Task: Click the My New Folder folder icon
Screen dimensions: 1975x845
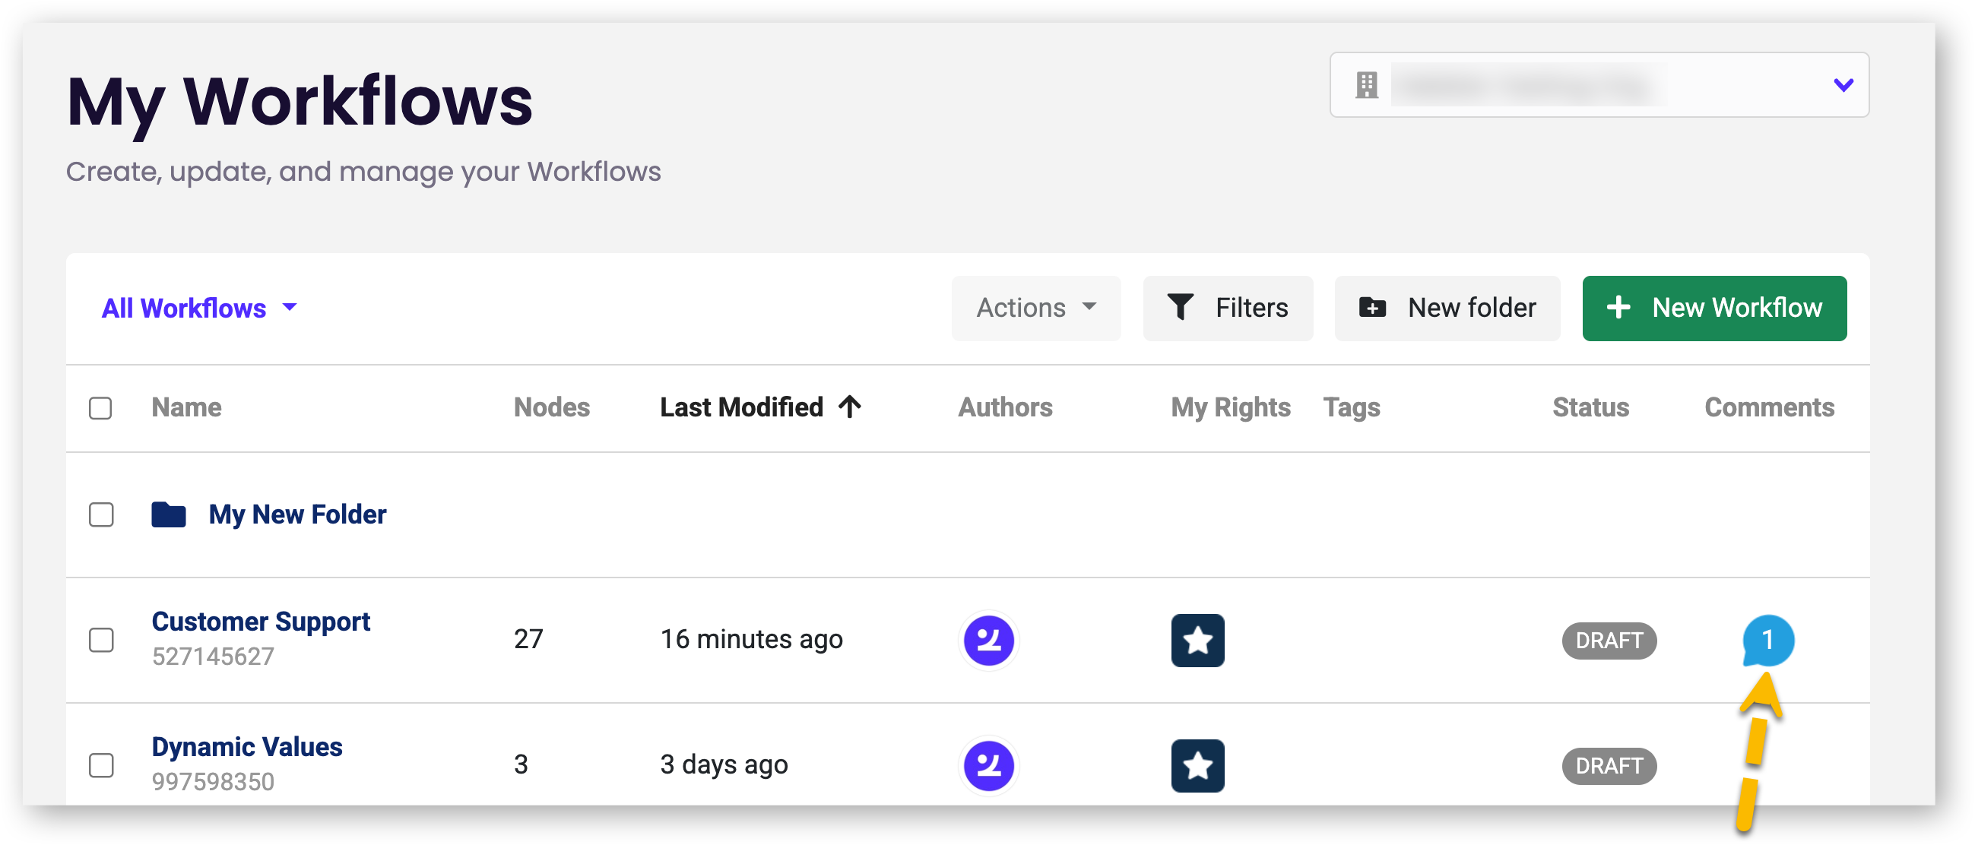Action: (169, 514)
